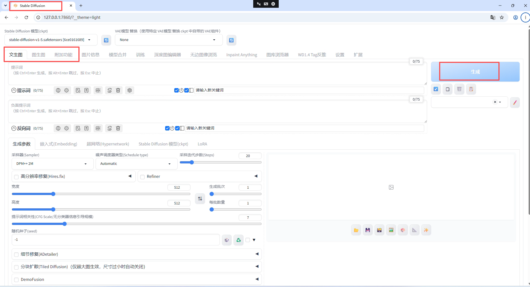530x287 pixels.
Task: Click the CFG Scale slider
Action: [137, 224]
